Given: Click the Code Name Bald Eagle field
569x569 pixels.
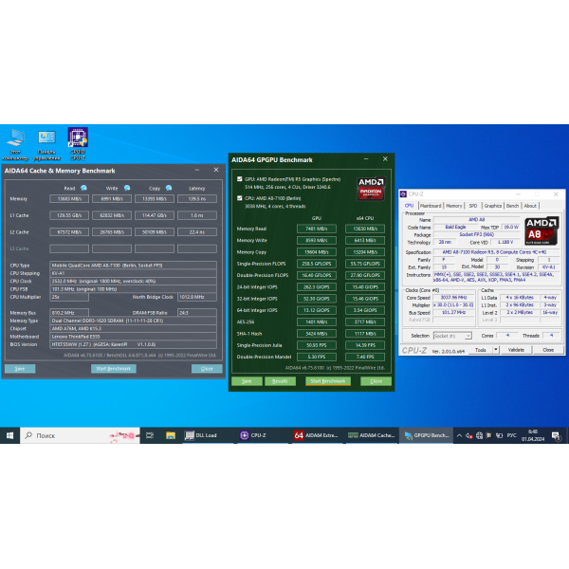Looking at the screenshot, I should (x=456, y=227).
